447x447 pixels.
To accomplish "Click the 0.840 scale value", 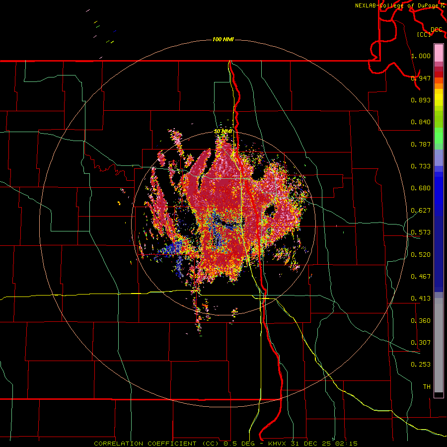I will click(x=421, y=122).
